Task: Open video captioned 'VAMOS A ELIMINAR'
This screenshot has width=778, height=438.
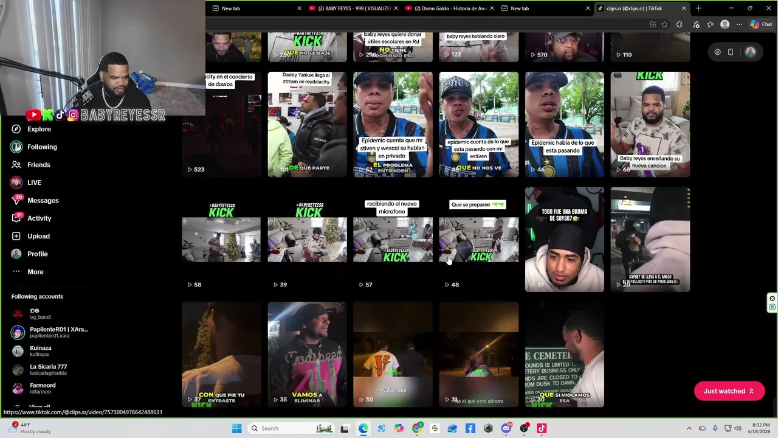Action: [x=307, y=355]
